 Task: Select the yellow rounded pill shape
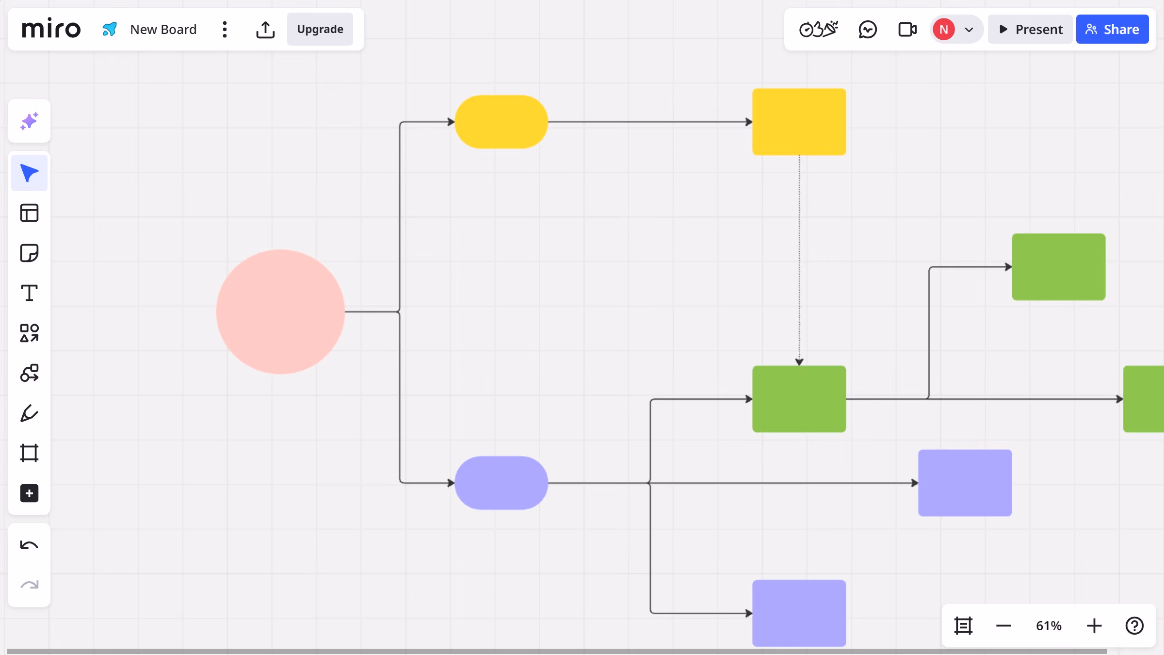pos(501,122)
